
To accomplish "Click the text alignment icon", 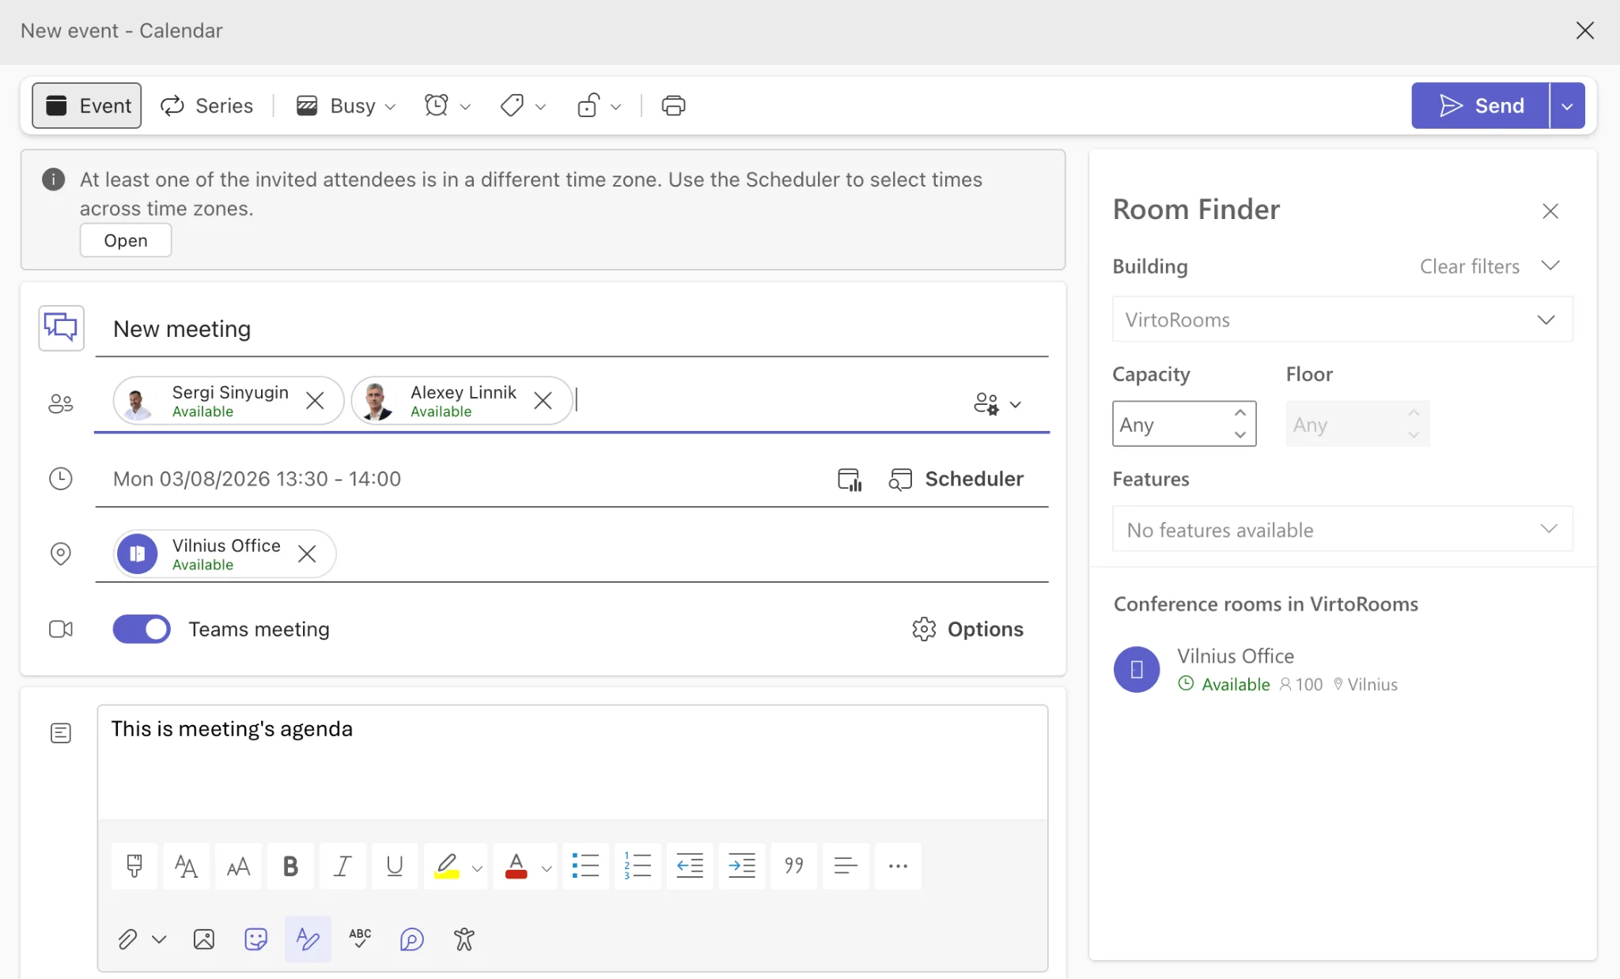I will click(846, 866).
